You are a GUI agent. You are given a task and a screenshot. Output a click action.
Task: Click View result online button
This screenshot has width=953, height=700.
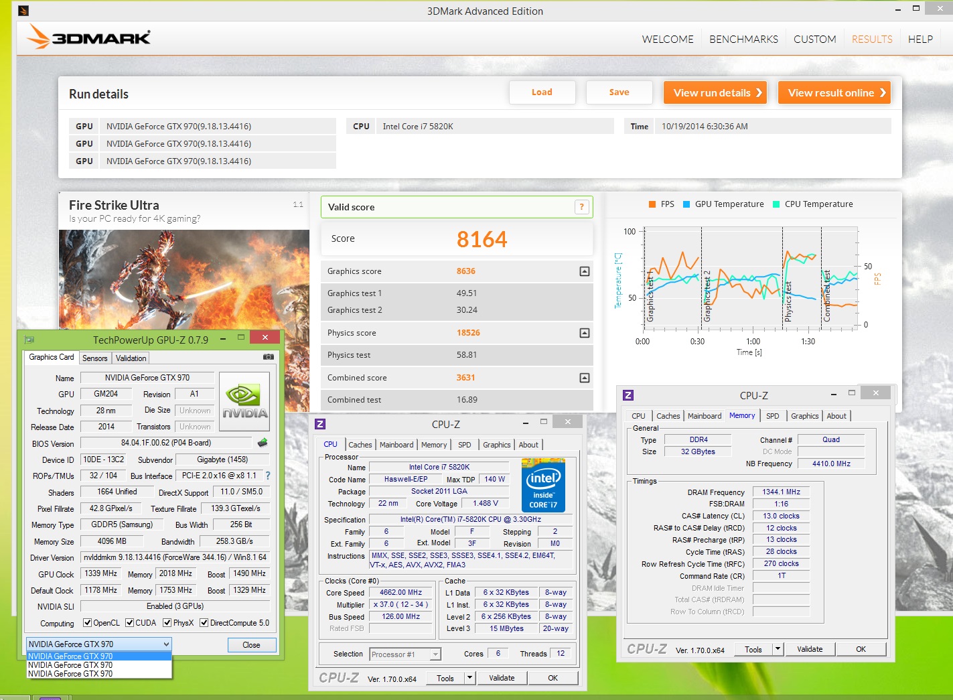click(x=834, y=92)
